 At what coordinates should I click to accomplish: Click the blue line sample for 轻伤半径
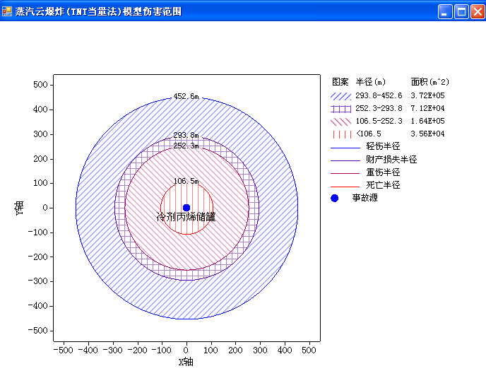[345, 148]
